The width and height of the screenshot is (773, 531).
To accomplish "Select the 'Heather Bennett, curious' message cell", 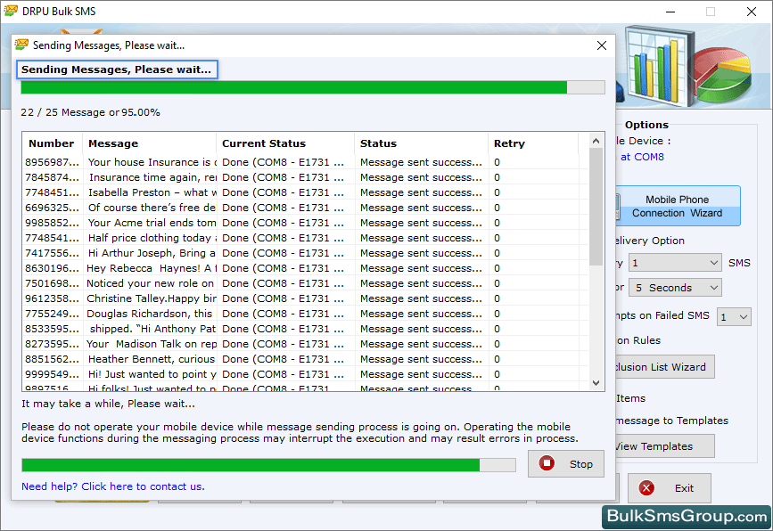I will click(x=152, y=359).
